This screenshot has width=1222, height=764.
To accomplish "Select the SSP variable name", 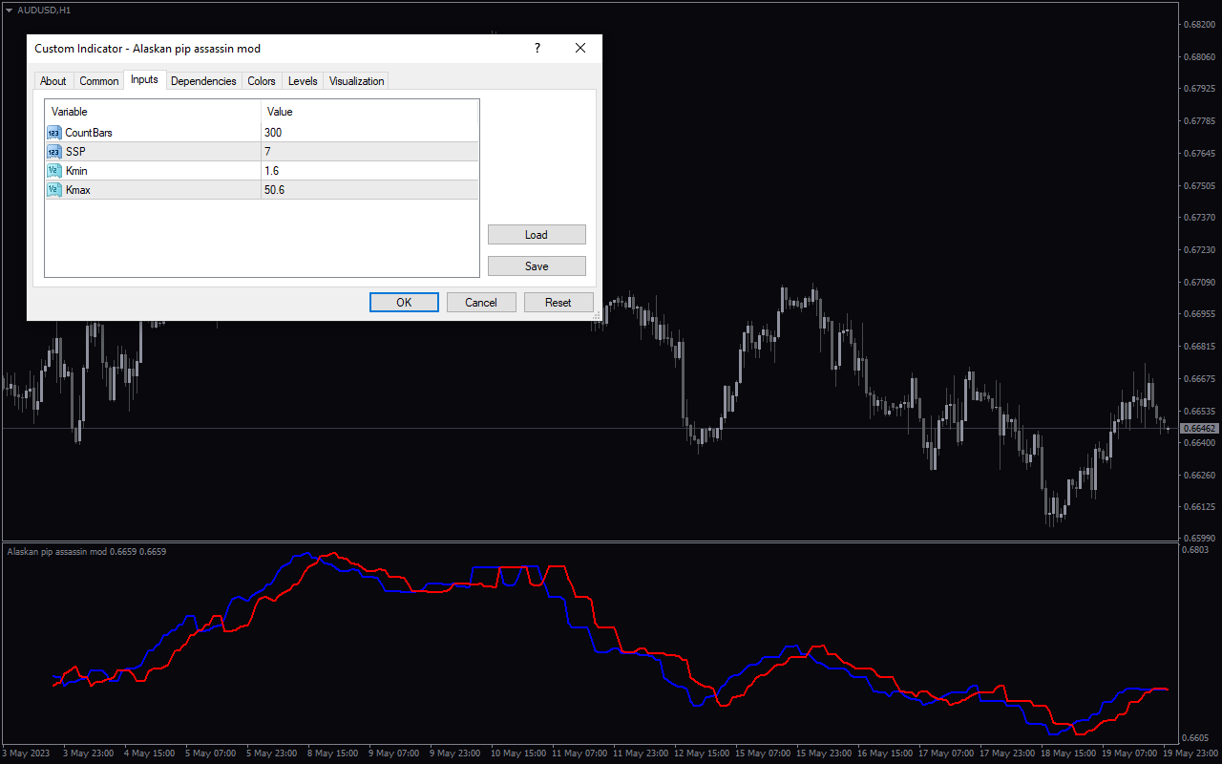I will (75, 152).
